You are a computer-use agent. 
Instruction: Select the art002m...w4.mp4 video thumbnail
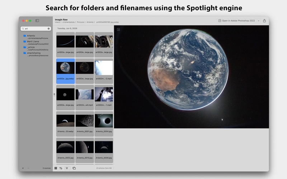click(x=85, y=97)
